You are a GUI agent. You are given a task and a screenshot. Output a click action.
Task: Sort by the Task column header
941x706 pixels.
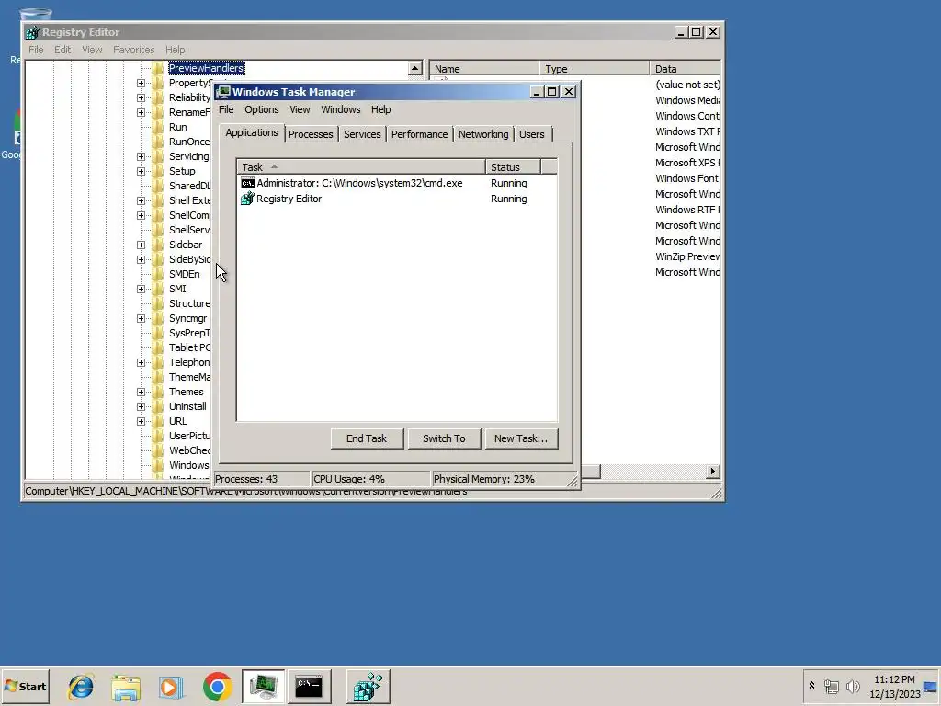coord(360,167)
